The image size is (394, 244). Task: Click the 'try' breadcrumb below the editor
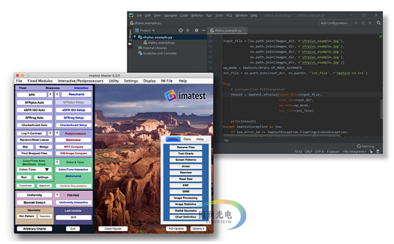coord(226,140)
